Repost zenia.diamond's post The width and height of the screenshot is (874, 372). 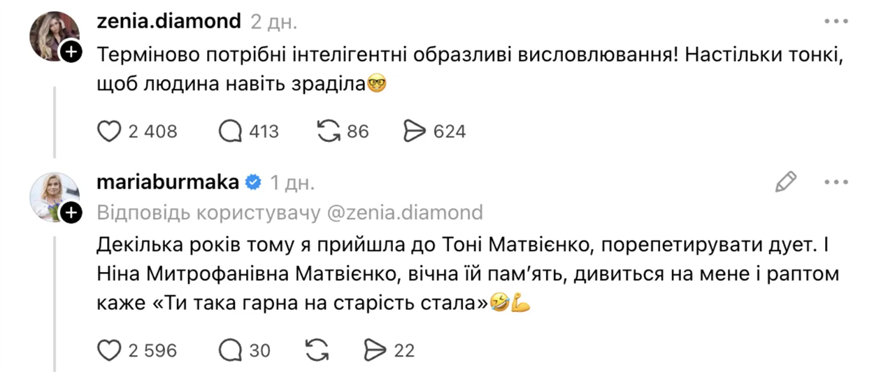tap(328, 131)
